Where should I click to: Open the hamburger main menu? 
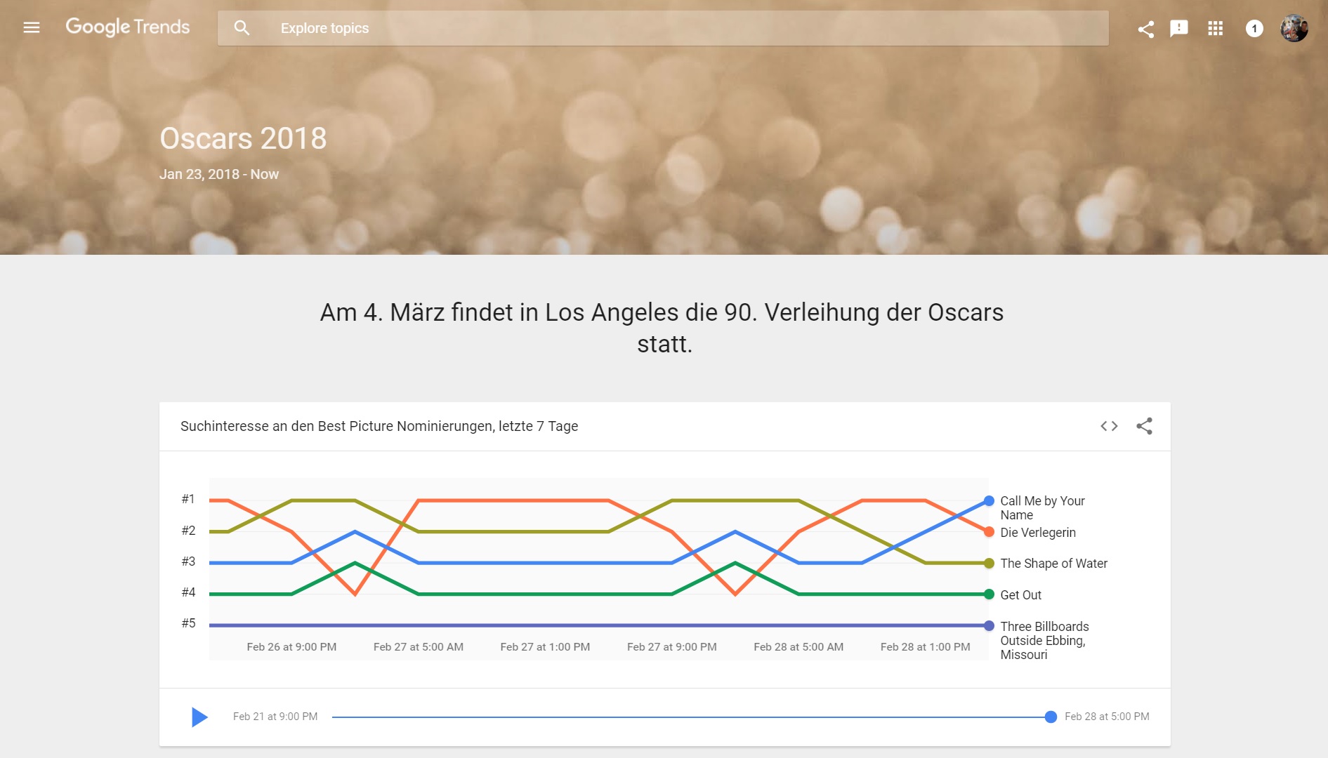tap(32, 28)
